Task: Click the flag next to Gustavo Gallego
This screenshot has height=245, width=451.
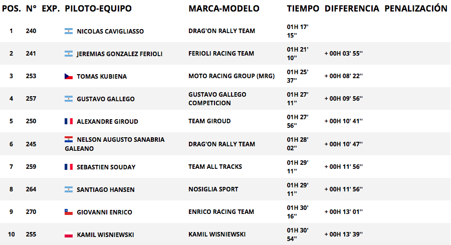Action: coord(69,99)
